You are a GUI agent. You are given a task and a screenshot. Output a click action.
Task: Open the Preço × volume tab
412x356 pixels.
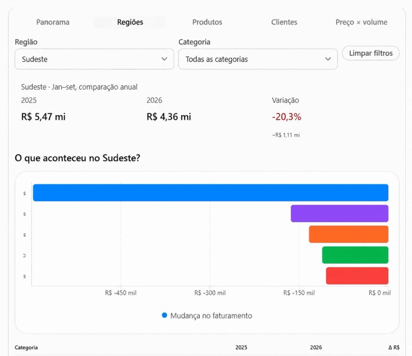point(361,22)
